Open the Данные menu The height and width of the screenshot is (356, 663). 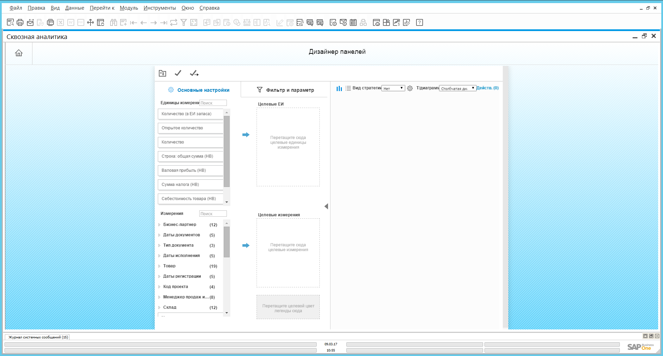(75, 8)
